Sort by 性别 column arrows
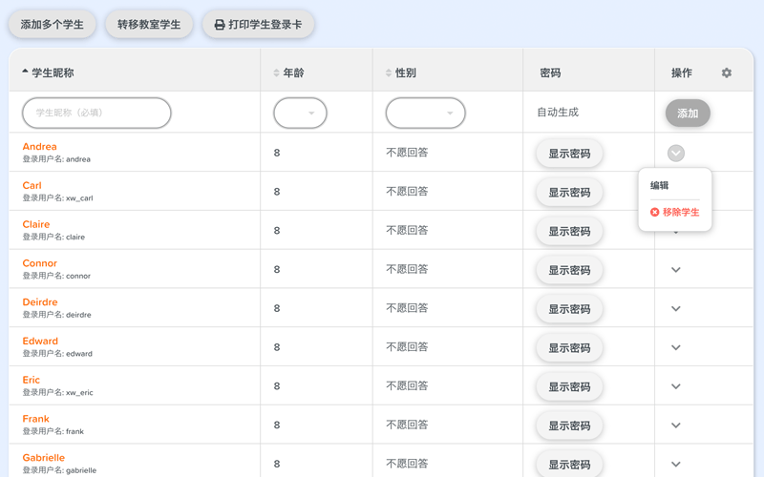This screenshot has width=764, height=477. pyautogui.click(x=389, y=73)
